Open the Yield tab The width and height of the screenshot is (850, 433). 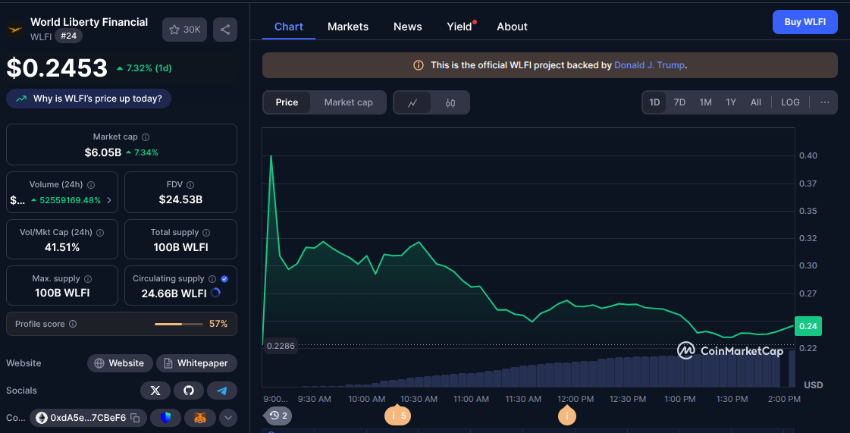tap(460, 27)
